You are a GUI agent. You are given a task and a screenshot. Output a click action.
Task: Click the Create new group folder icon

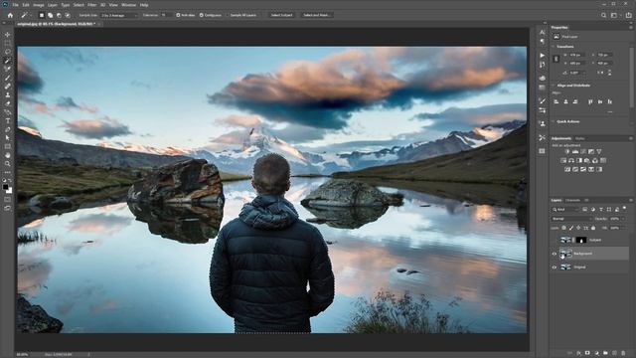pyautogui.click(x=605, y=353)
